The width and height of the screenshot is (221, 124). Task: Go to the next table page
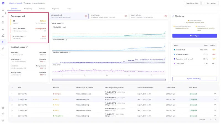point(215,119)
